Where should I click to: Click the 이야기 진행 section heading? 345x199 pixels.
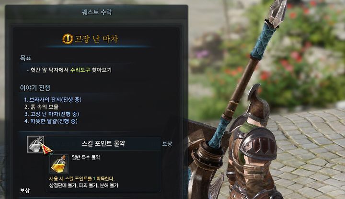[x=35, y=88]
